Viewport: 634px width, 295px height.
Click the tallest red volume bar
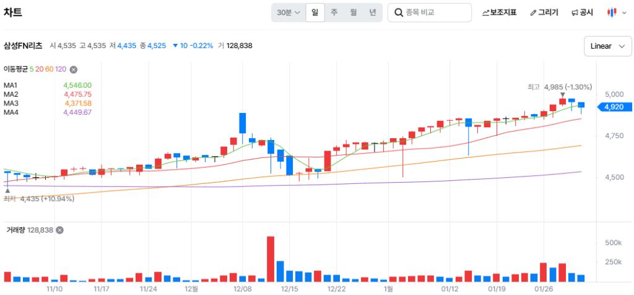point(271,259)
